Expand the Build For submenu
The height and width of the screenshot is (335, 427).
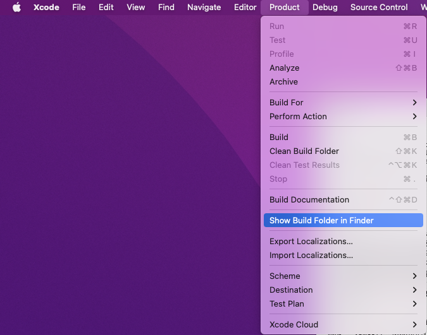(x=343, y=103)
